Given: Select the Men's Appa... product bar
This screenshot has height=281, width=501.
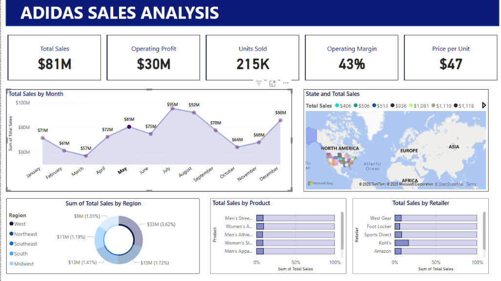Looking at the screenshot, I should click(x=296, y=251).
